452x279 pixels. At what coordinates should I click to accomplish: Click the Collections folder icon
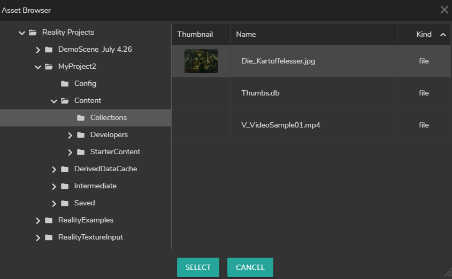coord(81,118)
